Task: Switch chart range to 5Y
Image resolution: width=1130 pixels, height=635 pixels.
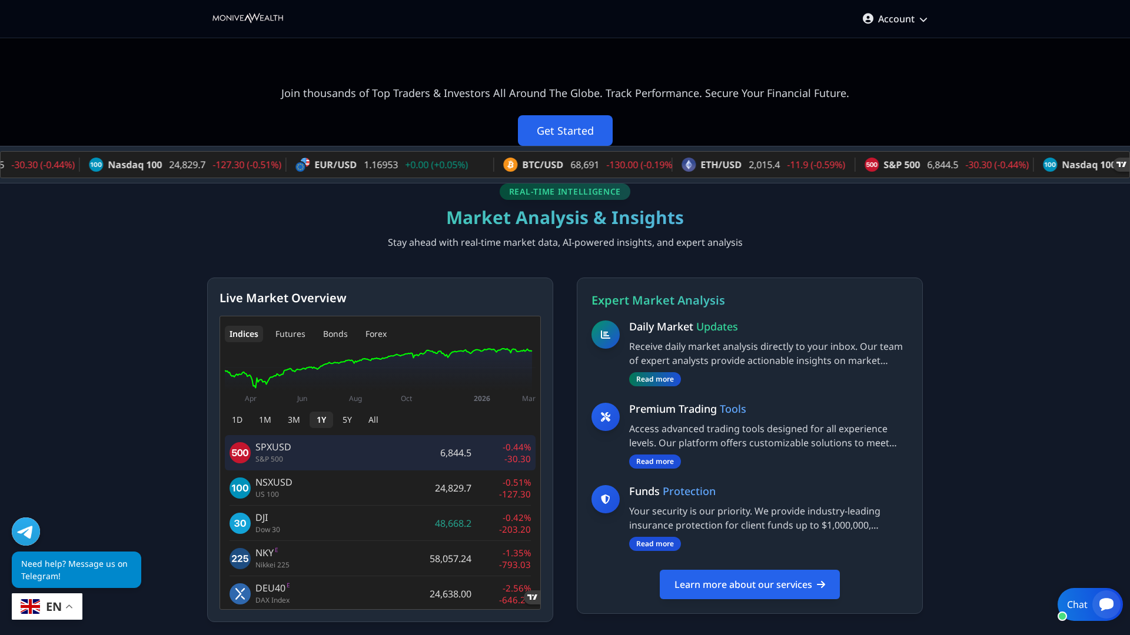Action: pyautogui.click(x=347, y=419)
